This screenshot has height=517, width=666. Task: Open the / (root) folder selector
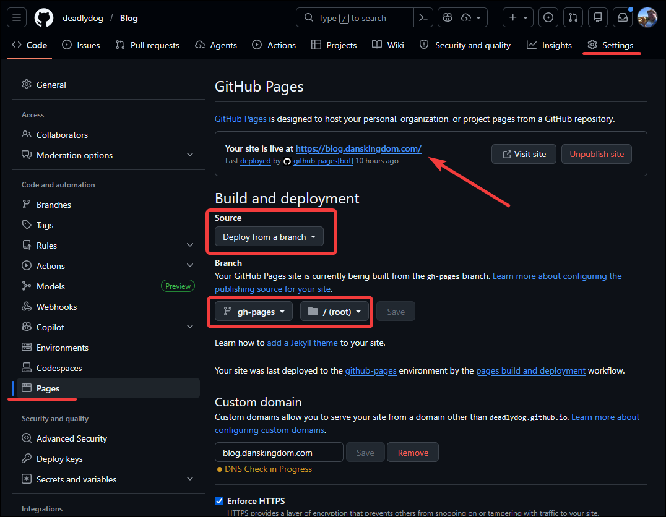335,311
